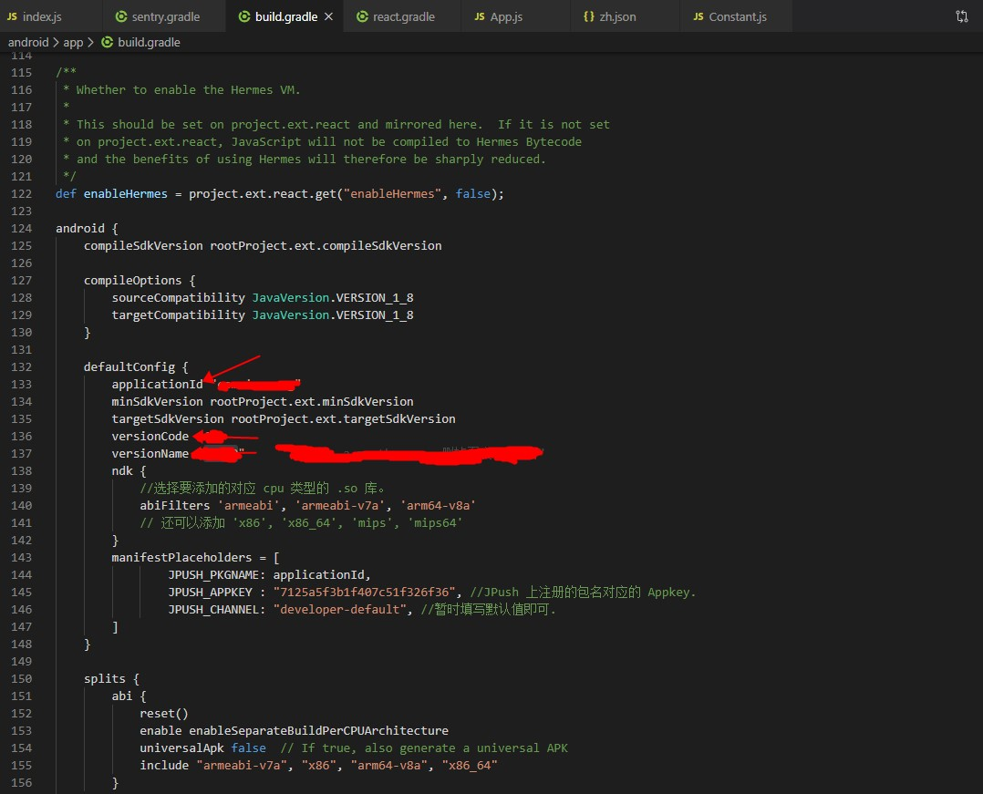983x794 pixels.
Task: Click the enableHermes variable definition
Action: tap(126, 193)
